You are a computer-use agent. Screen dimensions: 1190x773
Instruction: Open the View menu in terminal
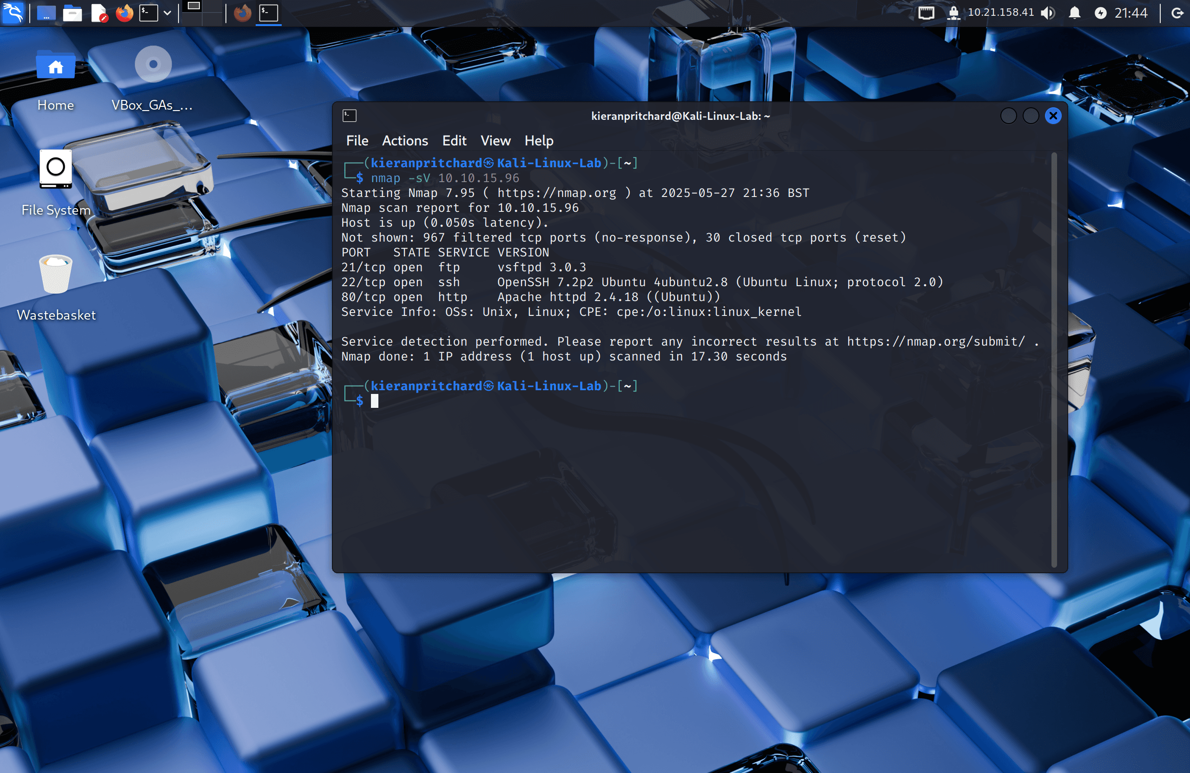496,141
